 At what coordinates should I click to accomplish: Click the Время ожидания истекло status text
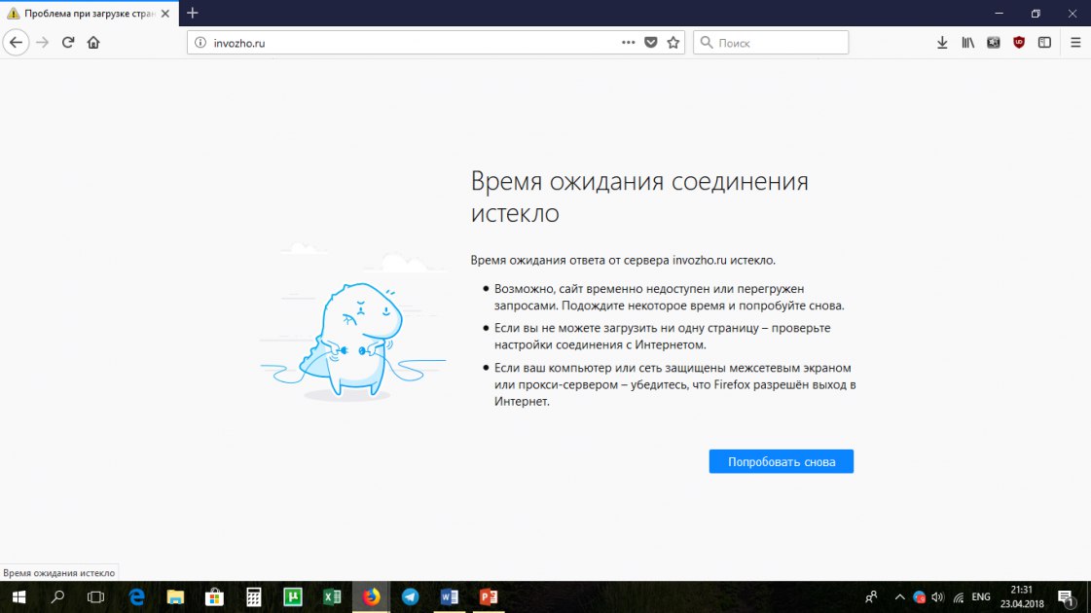(59, 573)
